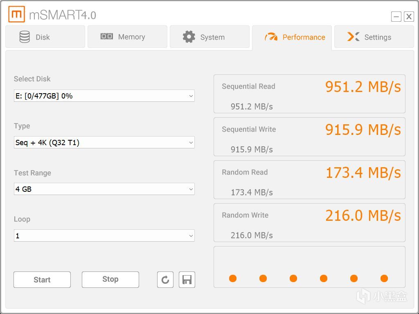Close the mSMART window

[409, 16]
